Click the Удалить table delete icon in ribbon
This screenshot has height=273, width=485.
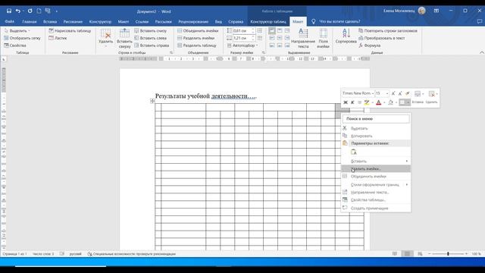point(106,38)
